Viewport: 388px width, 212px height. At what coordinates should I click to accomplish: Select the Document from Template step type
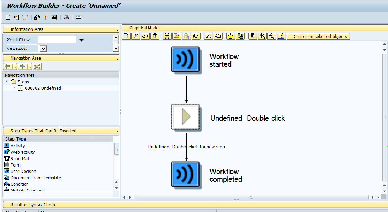(36, 178)
